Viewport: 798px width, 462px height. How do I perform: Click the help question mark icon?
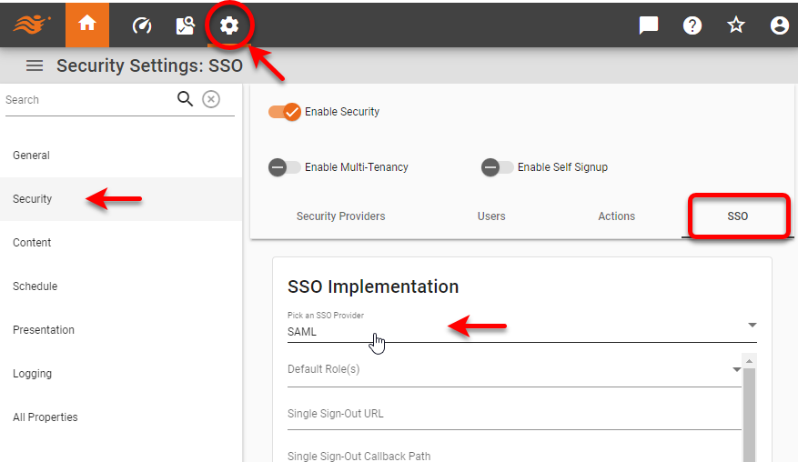(692, 25)
